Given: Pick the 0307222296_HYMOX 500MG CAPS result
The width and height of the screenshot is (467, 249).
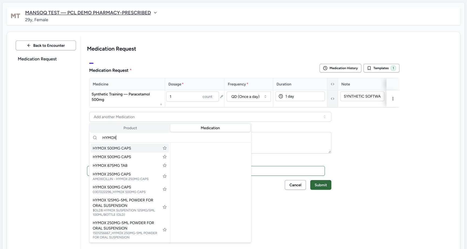Looking at the screenshot, I should (130, 189).
